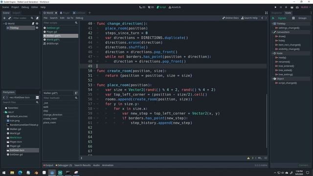
Task: Switch to 3D workspace
Action: pos(151,7)
